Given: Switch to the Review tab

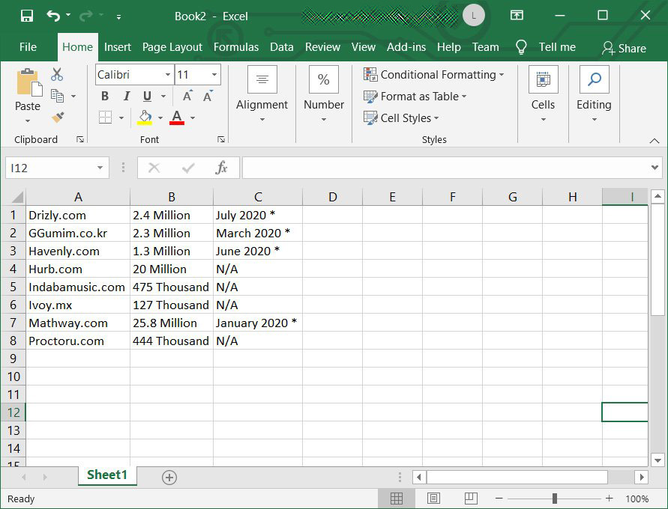Looking at the screenshot, I should (x=322, y=46).
